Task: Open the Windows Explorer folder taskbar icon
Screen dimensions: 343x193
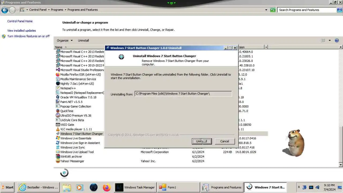Action: pos(67,187)
